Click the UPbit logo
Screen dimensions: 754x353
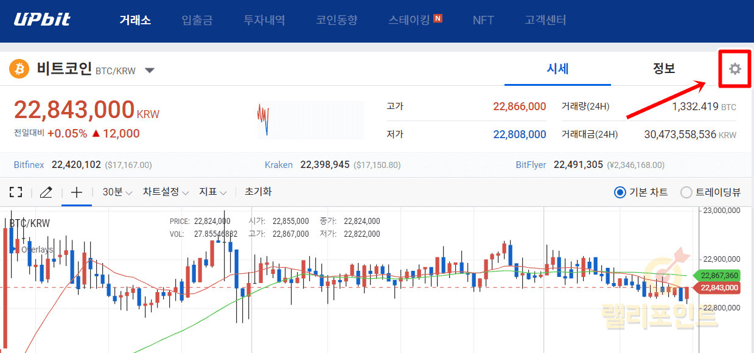(42, 20)
